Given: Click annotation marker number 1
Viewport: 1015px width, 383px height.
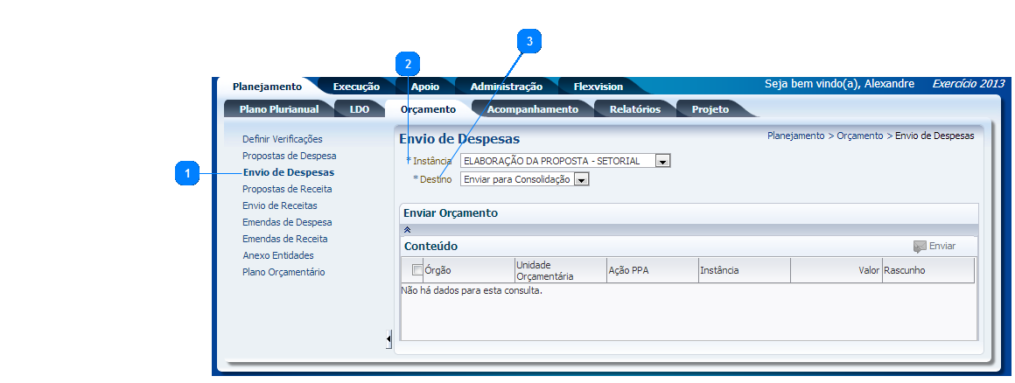Looking at the screenshot, I should pos(187,173).
